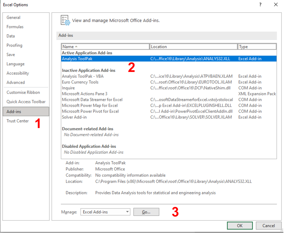The width and height of the screenshot is (287, 233).
Task: Select the Inquire add-in row
Action: tap(169, 88)
